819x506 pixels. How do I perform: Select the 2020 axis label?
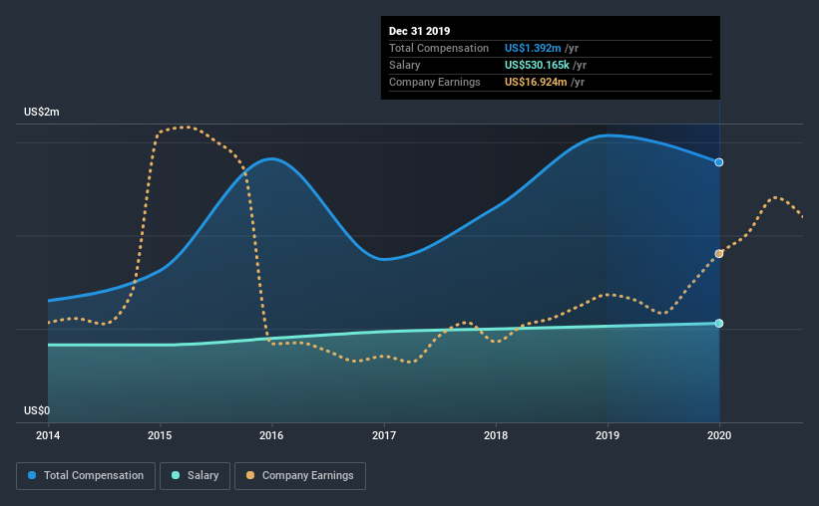[x=719, y=435]
